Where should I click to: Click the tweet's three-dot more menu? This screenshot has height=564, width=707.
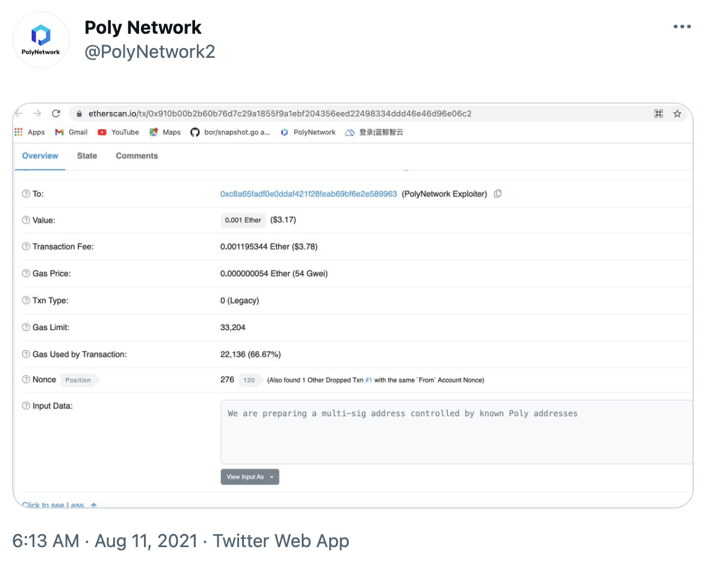point(682,27)
